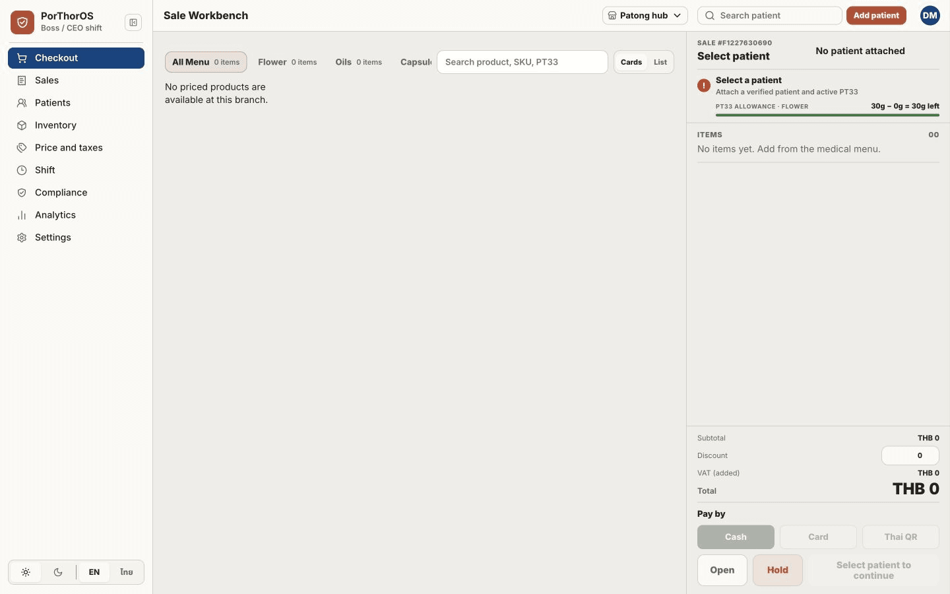Click the Hold sale button
The height and width of the screenshot is (594, 950).
[x=778, y=570]
